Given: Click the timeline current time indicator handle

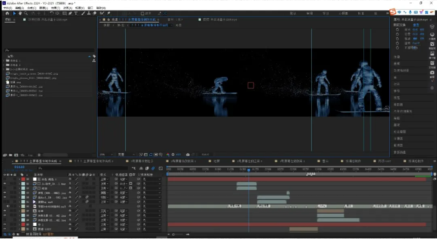Looking at the screenshot, I should (249, 170).
